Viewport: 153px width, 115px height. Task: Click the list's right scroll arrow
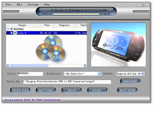(85, 65)
